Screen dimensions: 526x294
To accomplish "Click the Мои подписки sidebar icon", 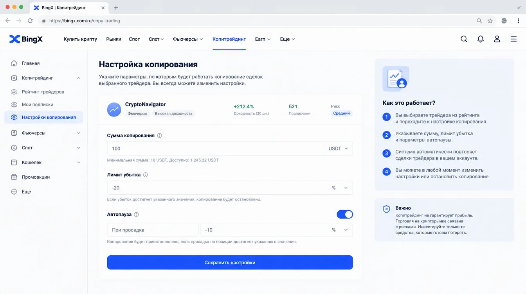I will pyautogui.click(x=14, y=104).
